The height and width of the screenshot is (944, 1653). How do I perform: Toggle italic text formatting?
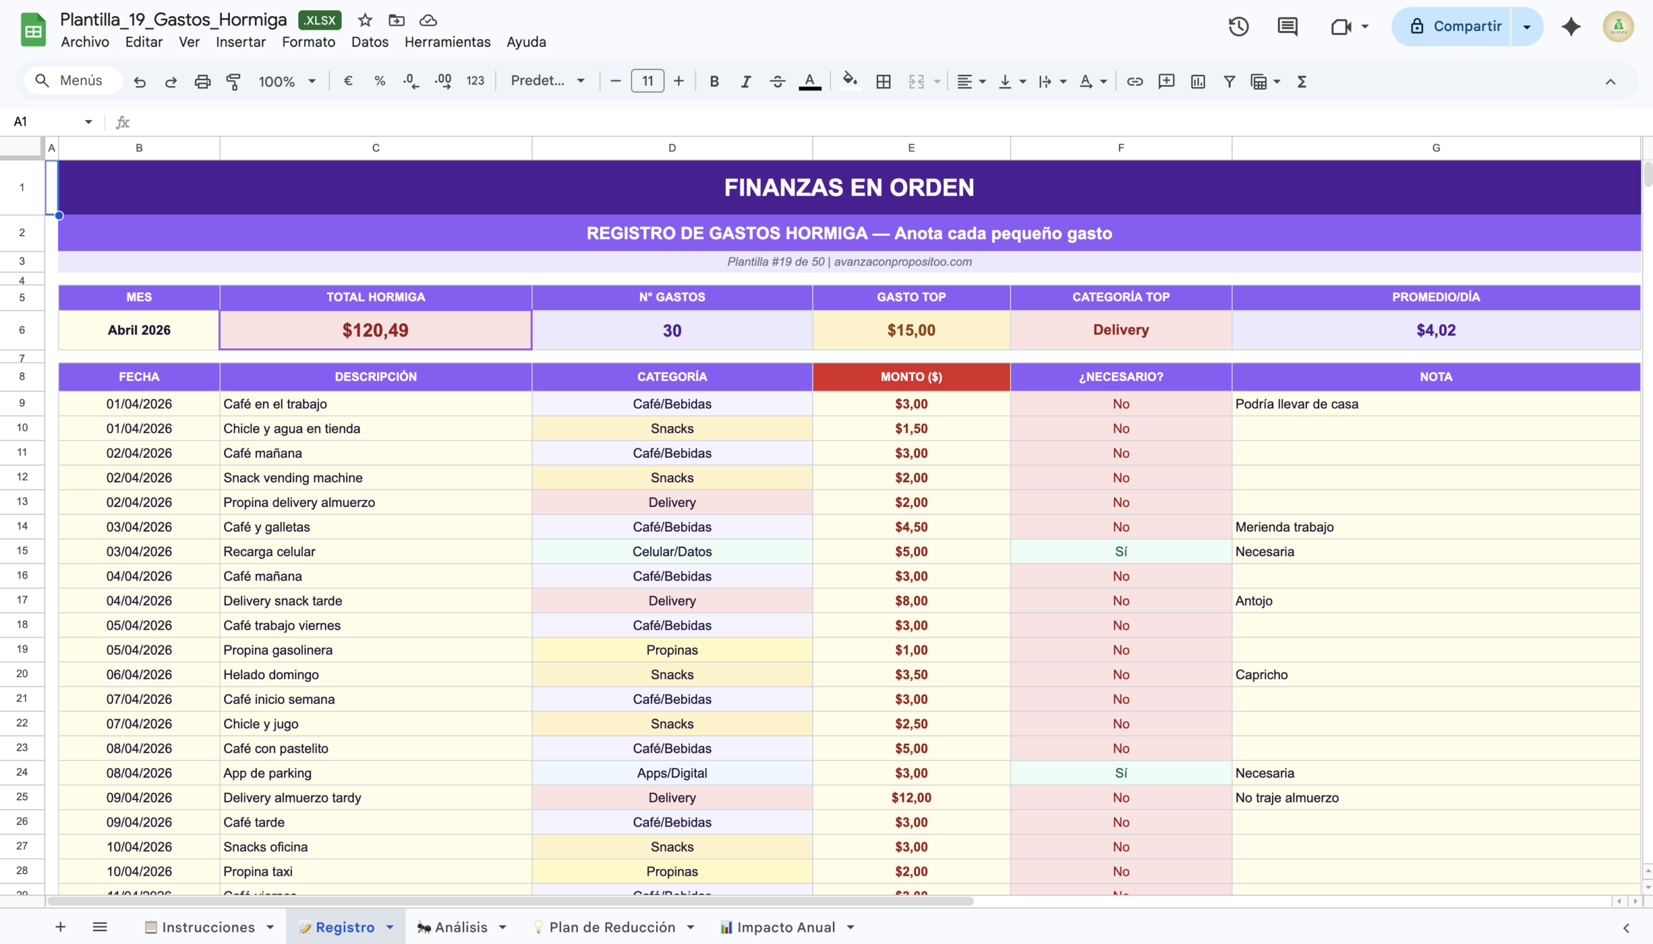click(746, 81)
